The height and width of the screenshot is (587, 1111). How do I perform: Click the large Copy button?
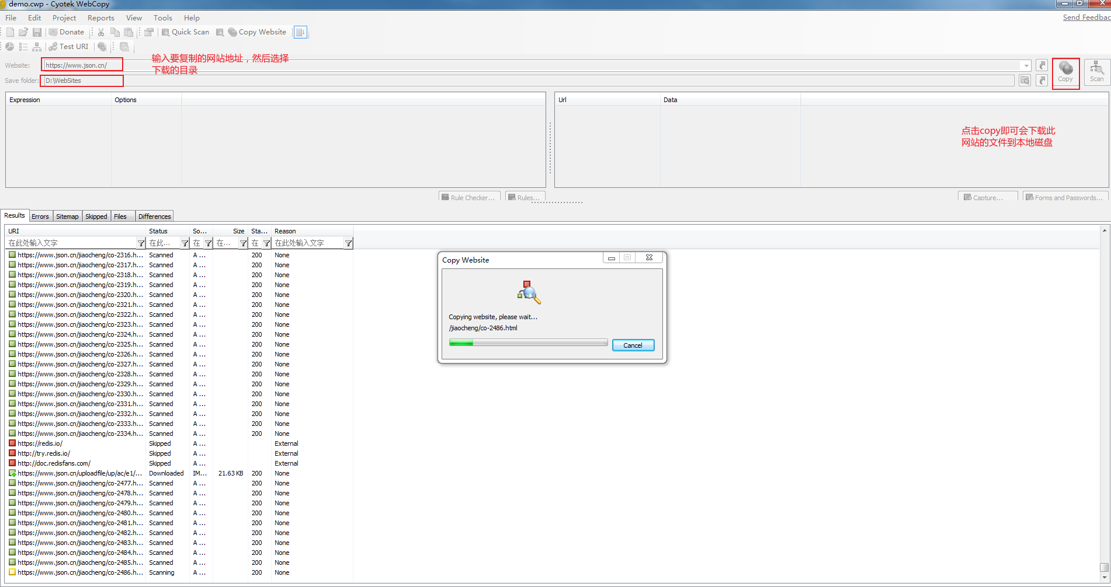[1065, 72]
